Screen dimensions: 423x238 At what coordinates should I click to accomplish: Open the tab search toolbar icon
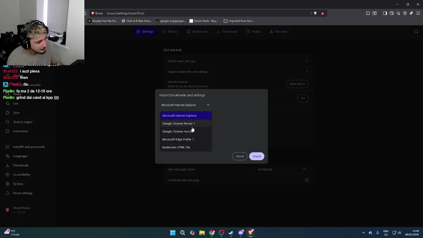pyautogui.click(x=374, y=13)
